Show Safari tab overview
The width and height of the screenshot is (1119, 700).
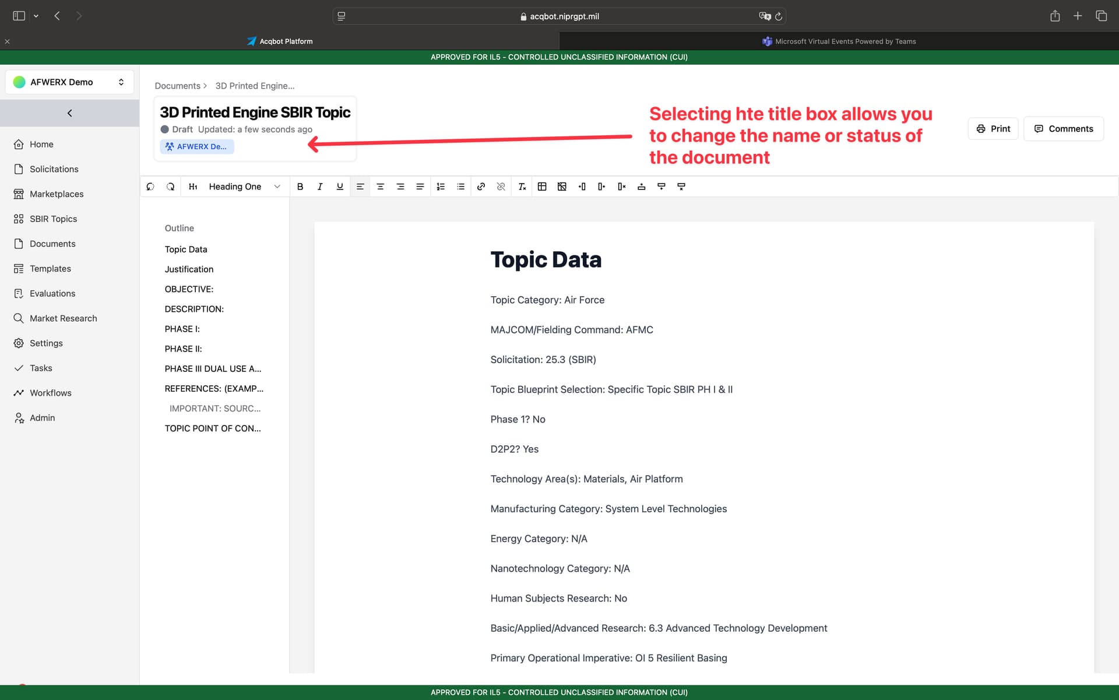tap(1101, 16)
